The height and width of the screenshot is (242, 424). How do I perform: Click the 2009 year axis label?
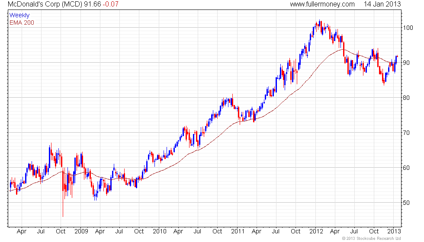(x=81, y=232)
